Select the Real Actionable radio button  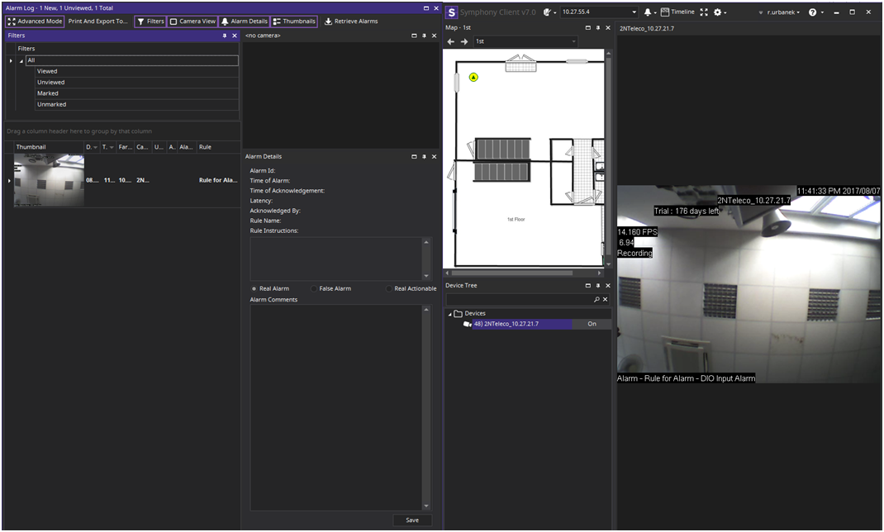(388, 288)
